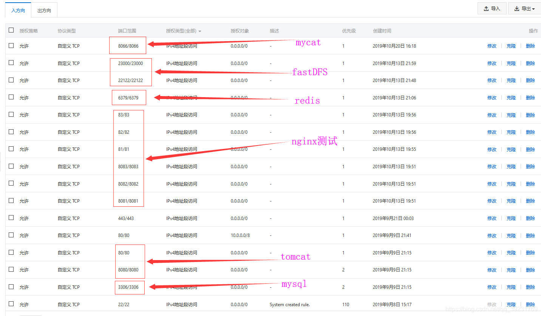The width and height of the screenshot is (541, 316).
Task: Click the 协议类型 column header
Action: coord(66,31)
